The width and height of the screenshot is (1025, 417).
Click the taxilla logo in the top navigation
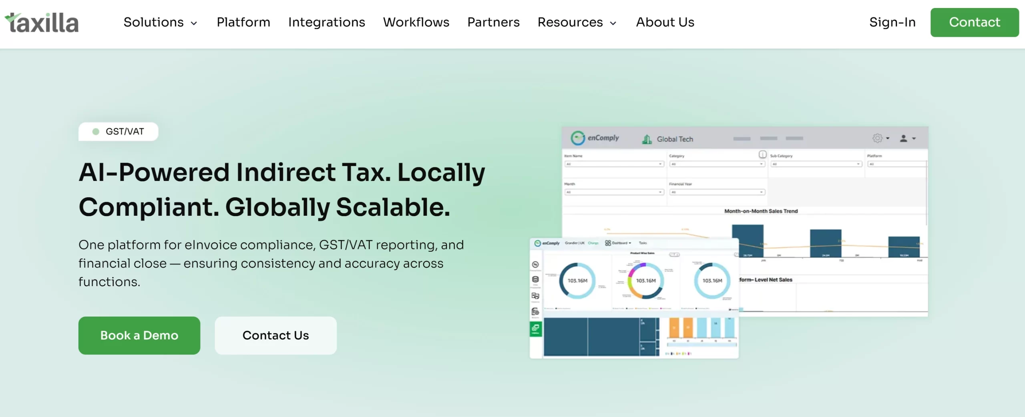41,22
